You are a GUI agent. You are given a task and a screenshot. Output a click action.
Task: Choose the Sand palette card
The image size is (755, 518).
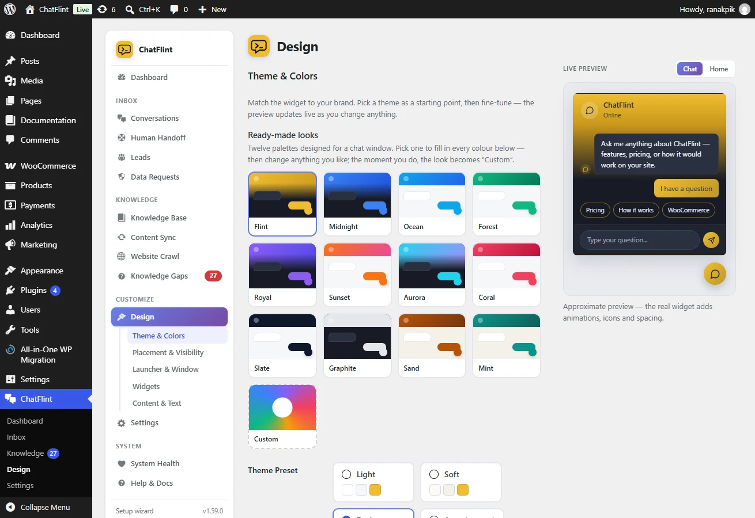click(x=432, y=346)
